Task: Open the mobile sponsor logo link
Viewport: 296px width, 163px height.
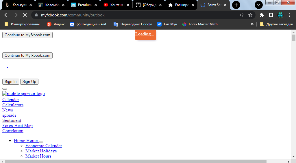Action: click(24, 94)
